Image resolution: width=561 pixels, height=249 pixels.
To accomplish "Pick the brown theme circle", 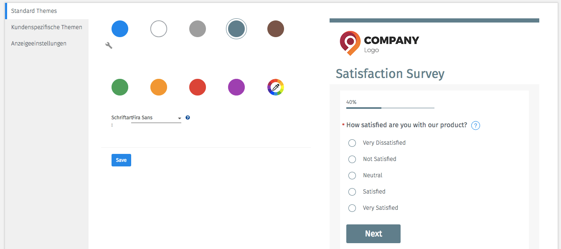I will pyautogui.click(x=276, y=29).
